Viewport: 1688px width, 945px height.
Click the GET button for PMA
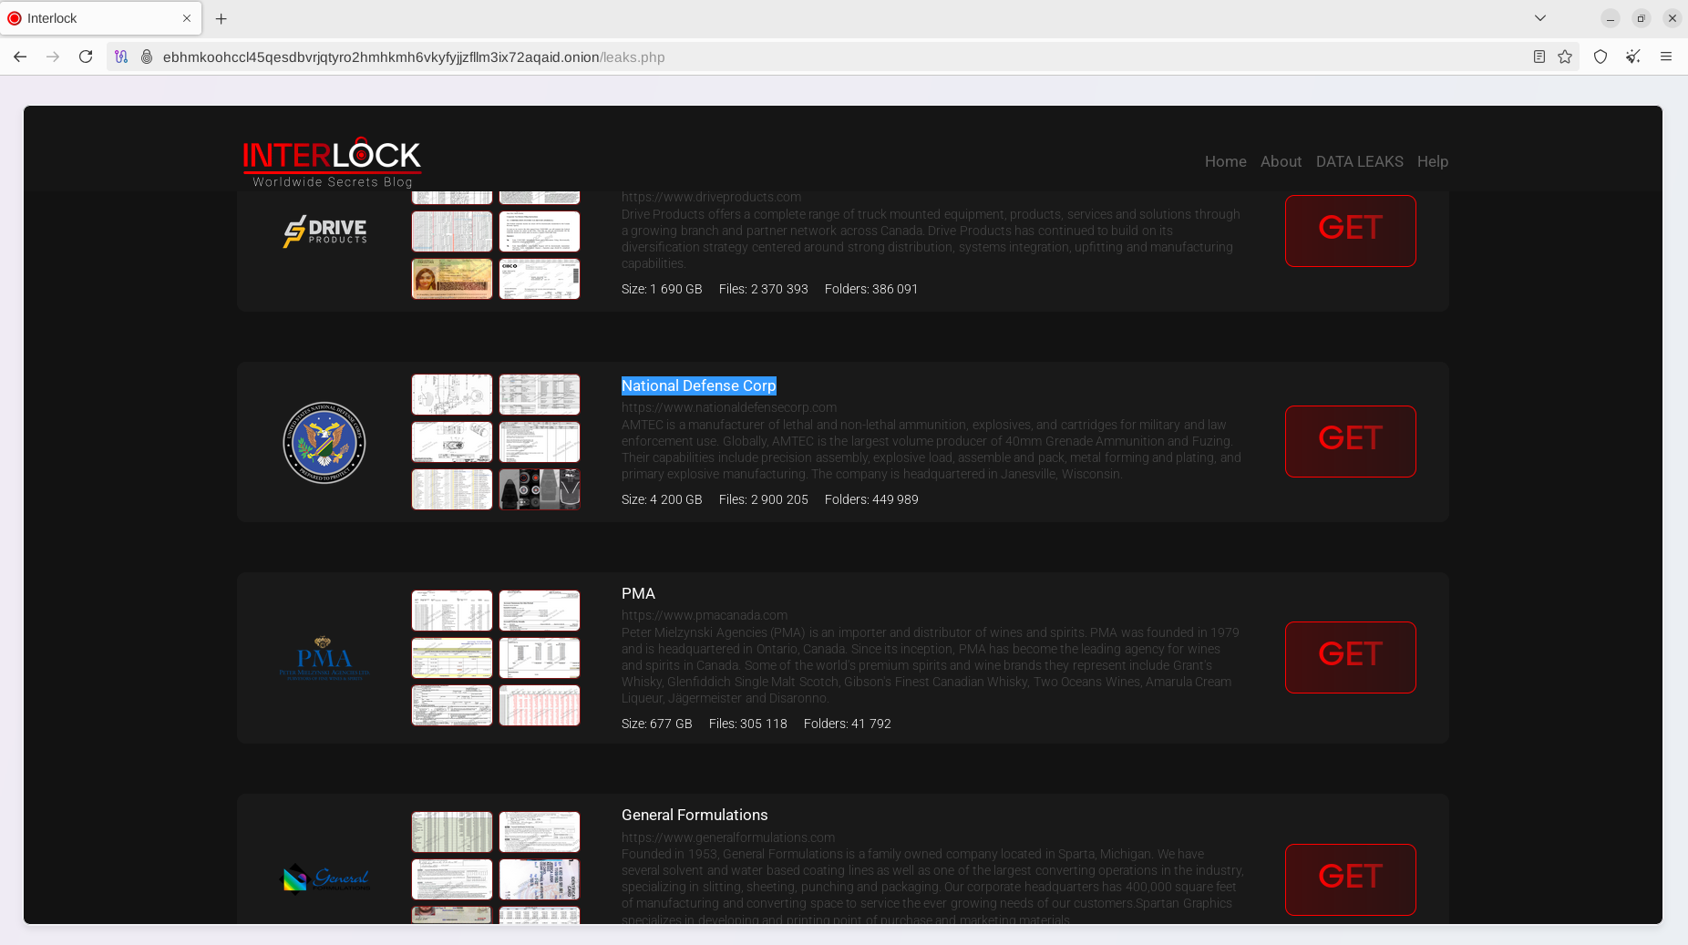tap(1350, 657)
